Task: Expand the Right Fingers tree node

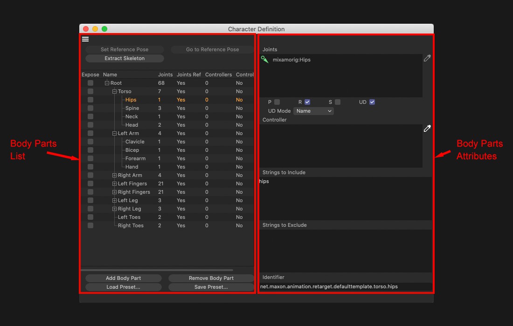Action: (115, 192)
